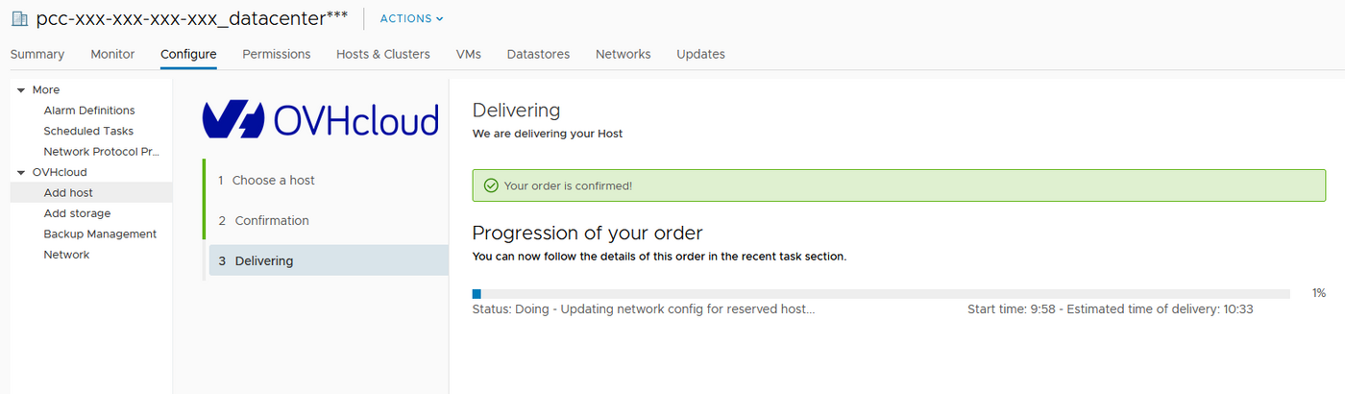This screenshot has width=1345, height=394.
Task: Open Backup Management in sidebar
Action: point(100,234)
